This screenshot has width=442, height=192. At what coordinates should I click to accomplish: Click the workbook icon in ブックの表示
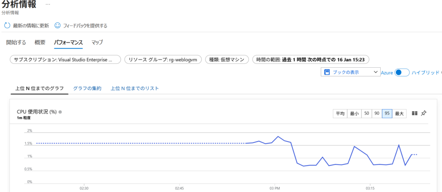tap(327, 72)
